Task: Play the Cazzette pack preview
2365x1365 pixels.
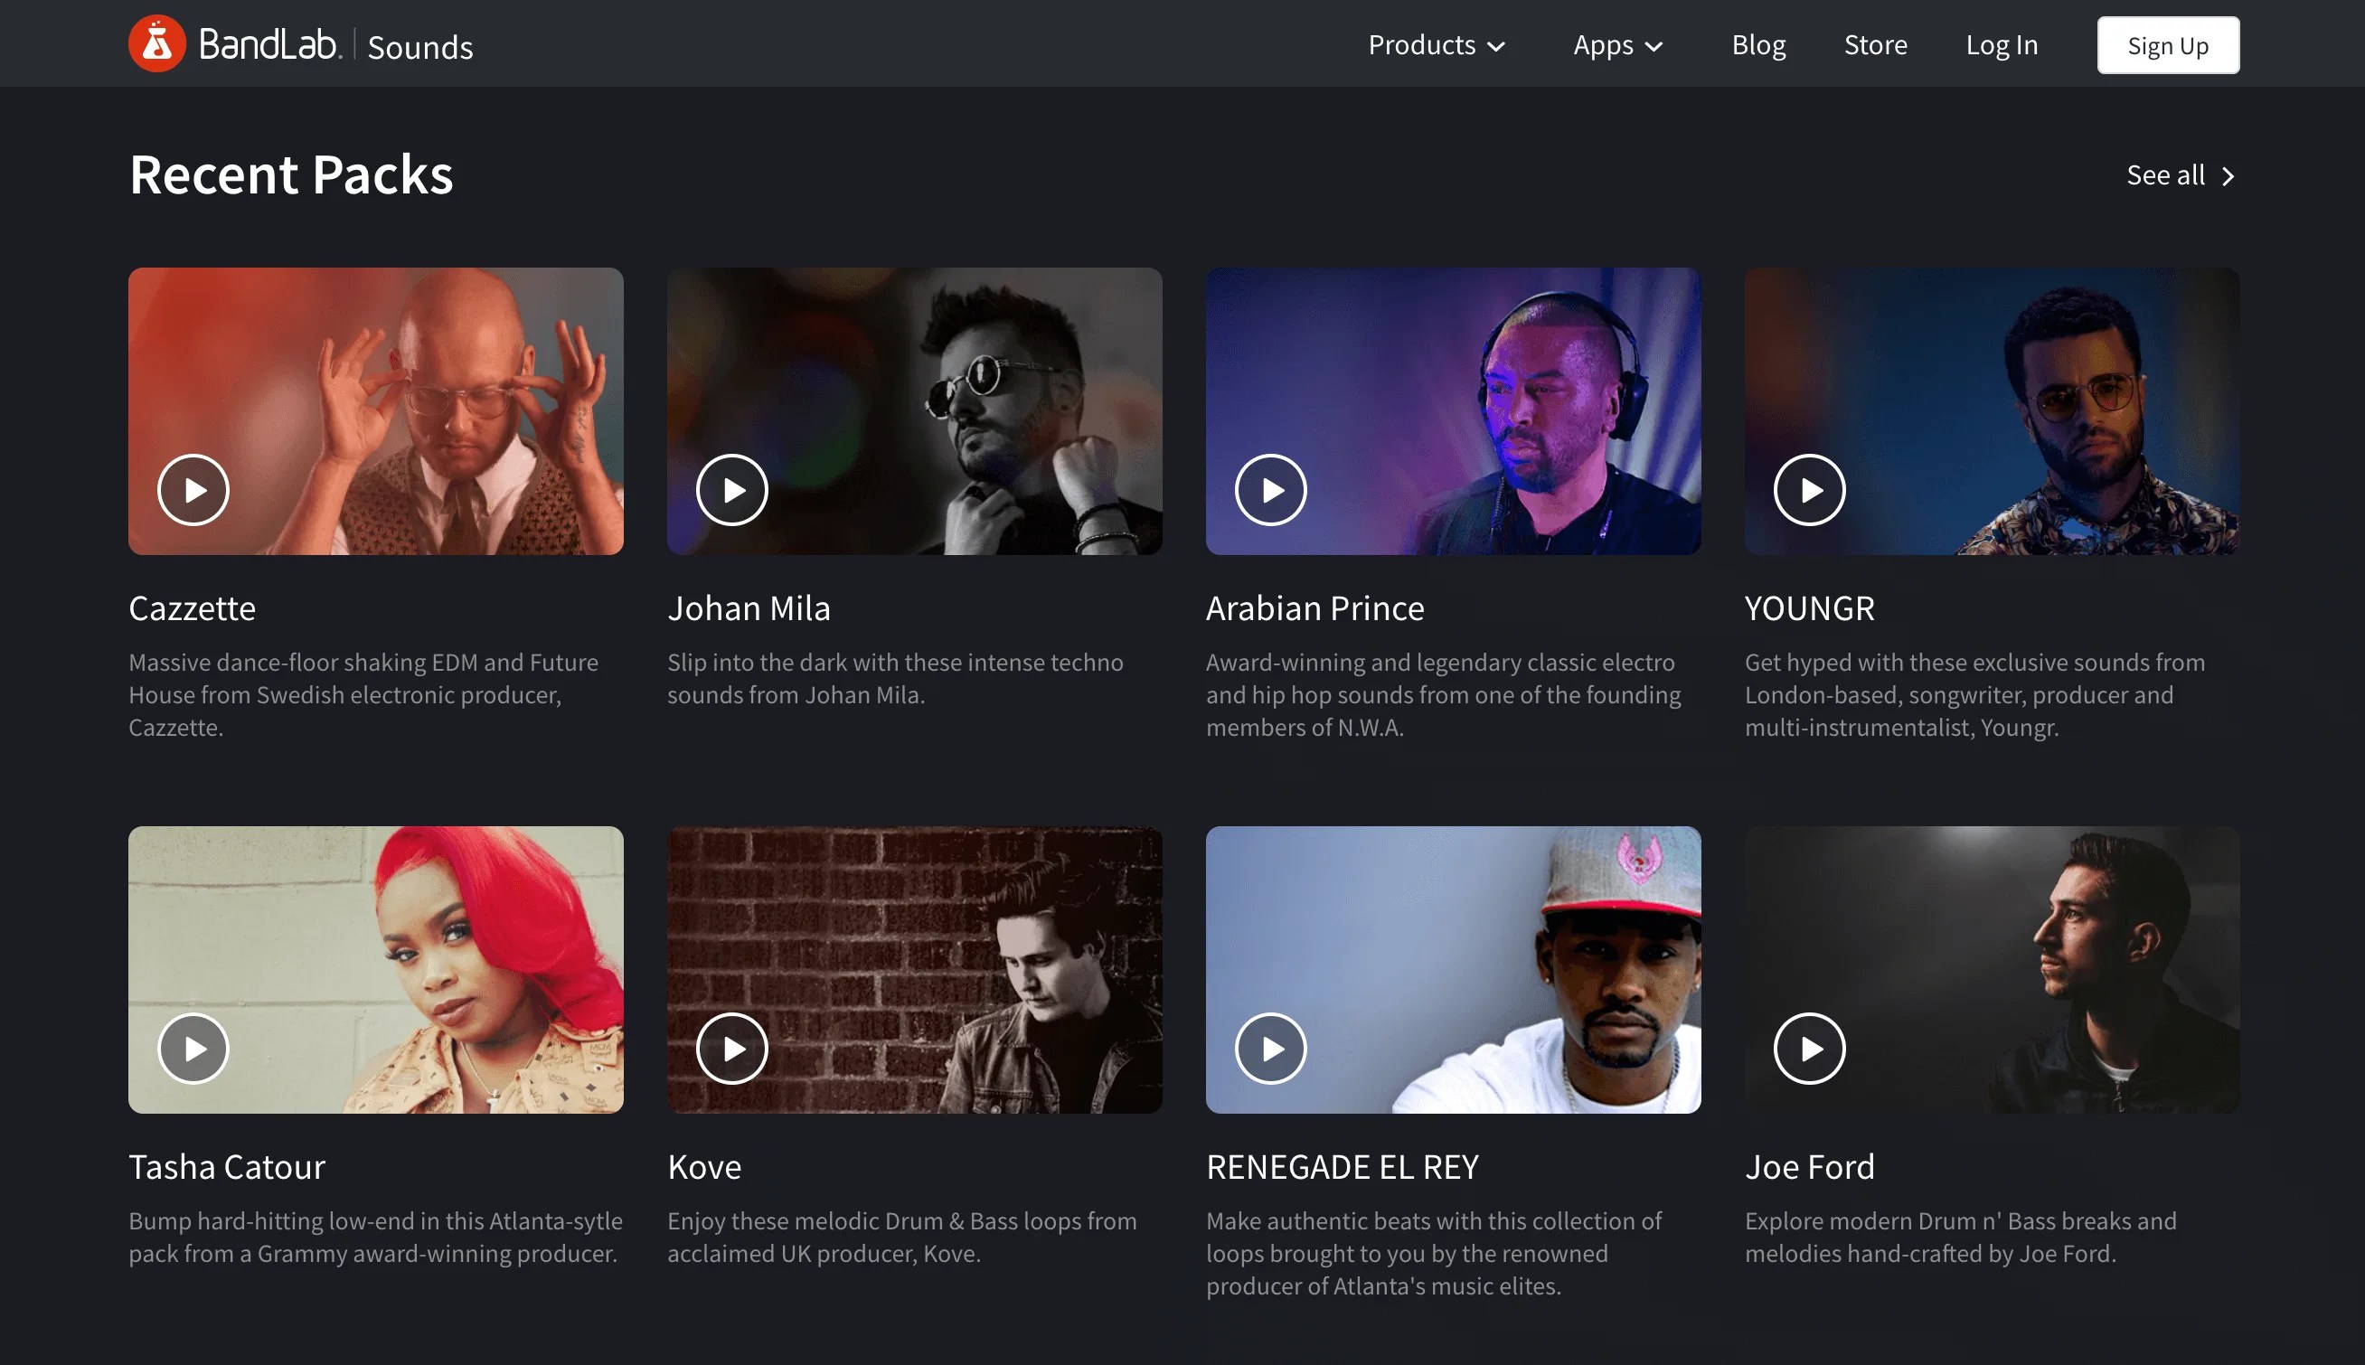Action: [x=193, y=490]
